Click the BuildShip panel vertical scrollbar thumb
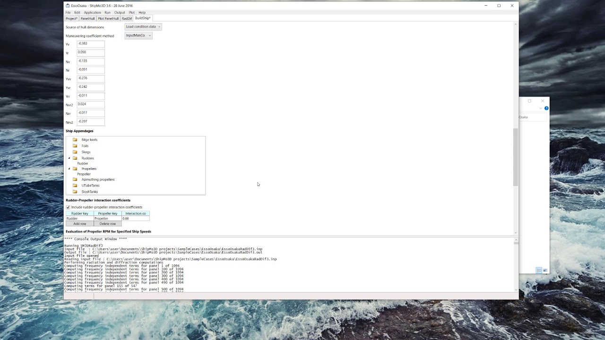 [x=516, y=157]
